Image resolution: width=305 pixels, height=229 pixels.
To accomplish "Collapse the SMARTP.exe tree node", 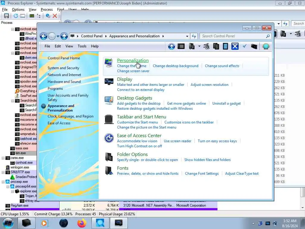I will 3,172.
